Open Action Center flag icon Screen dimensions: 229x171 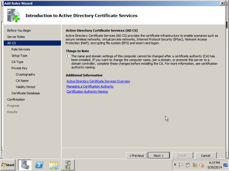[x=181, y=165]
